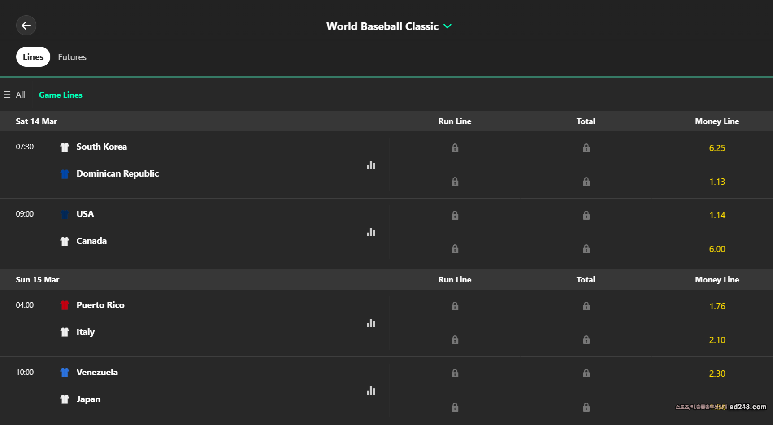Open stats icon for Venezuela vs Japan
Image resolution: width=773 pixels, height=425 pixels.
(370, 390)
